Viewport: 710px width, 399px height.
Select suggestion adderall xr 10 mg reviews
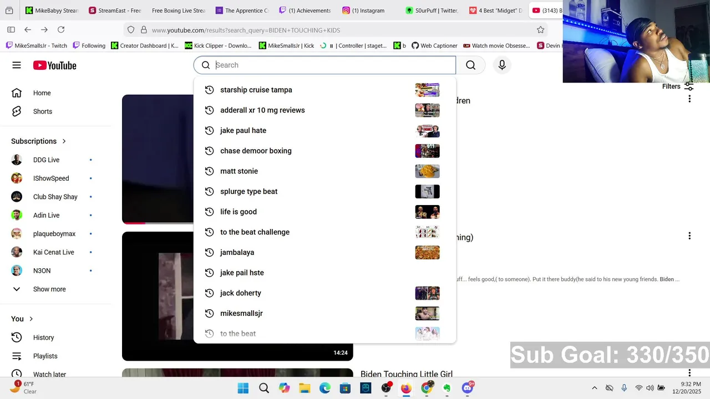tap(324, 110)
